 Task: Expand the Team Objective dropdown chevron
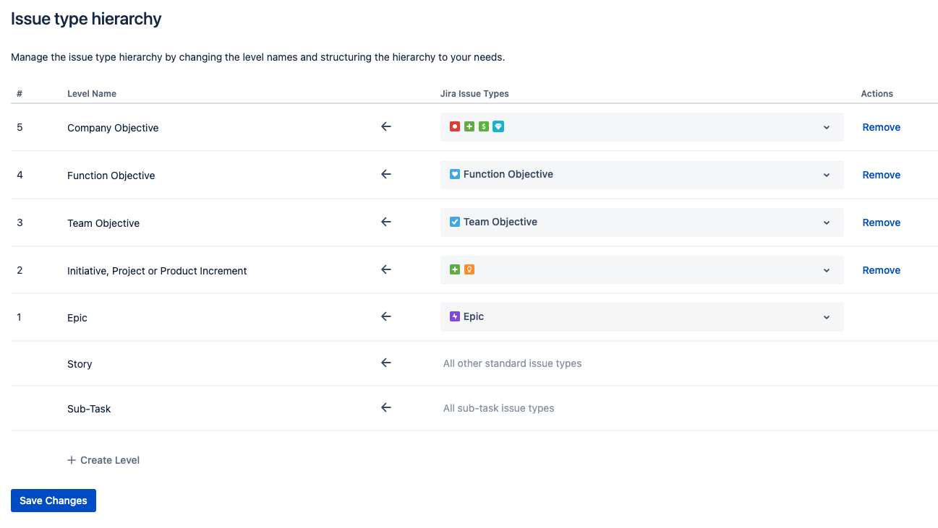[x=826, y=222]
